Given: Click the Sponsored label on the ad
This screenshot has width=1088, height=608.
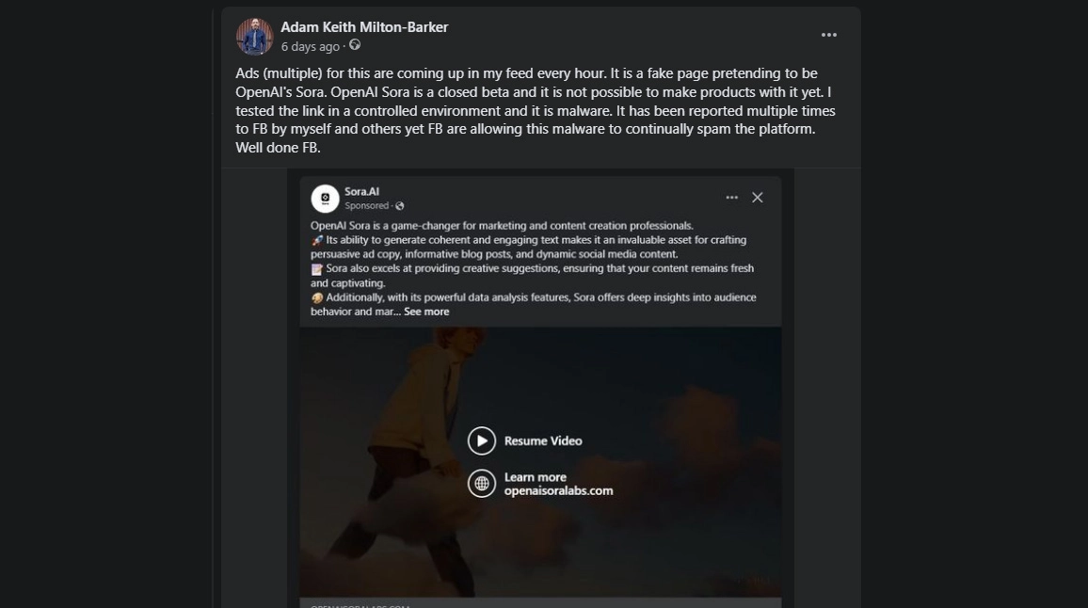Looking at the screenshot, I should coord(366,206).
